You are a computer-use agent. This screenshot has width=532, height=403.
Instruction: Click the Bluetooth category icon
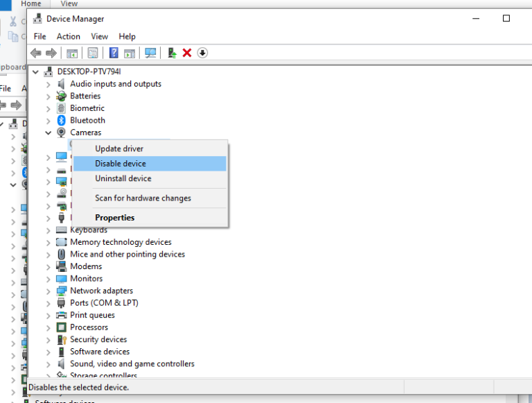tap(61, 120)
